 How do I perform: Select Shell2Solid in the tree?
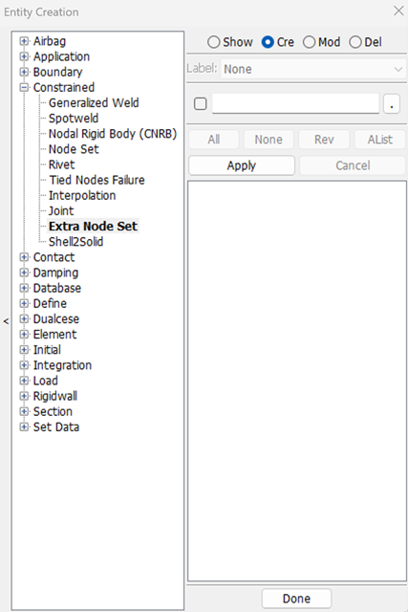point(75,242)
